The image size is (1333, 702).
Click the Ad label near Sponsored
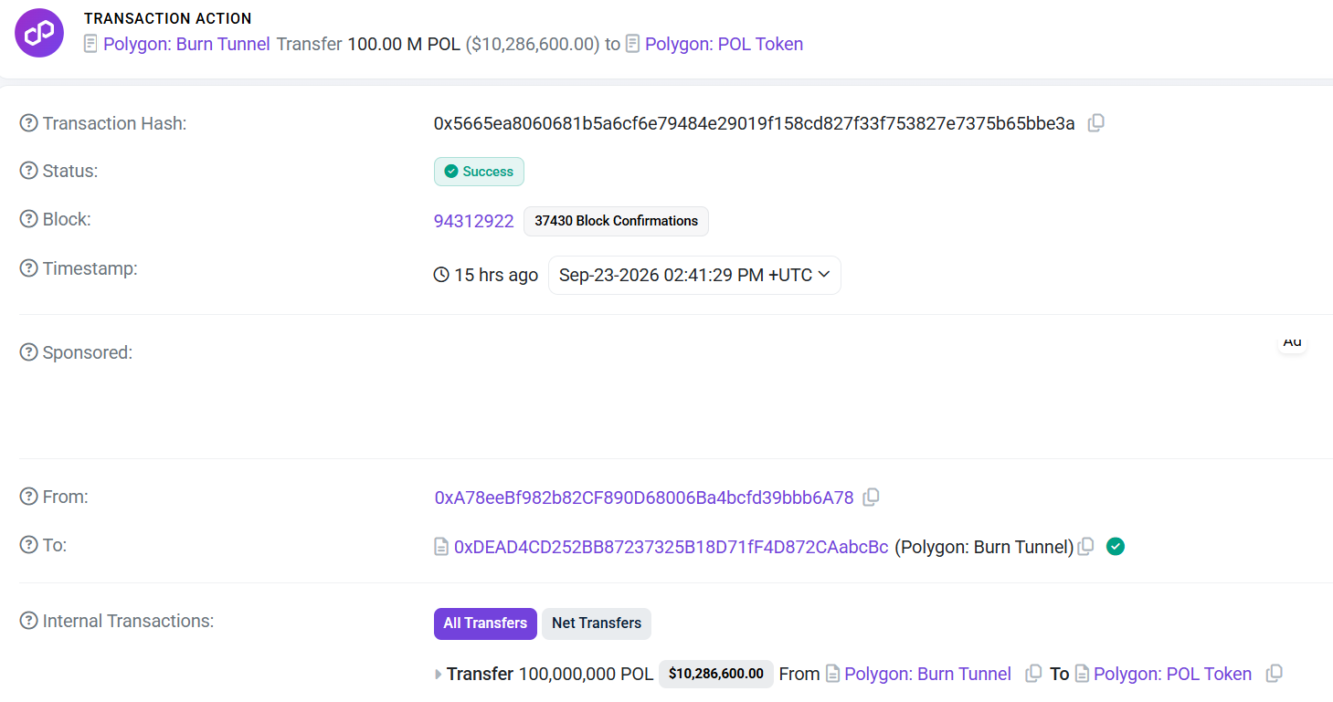1292,341
